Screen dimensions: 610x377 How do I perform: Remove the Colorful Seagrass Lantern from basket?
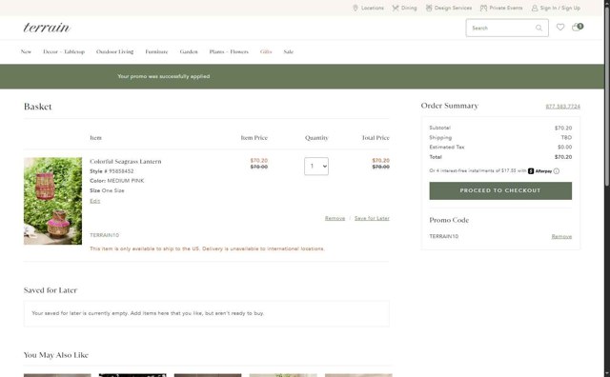[x=335, y=218]
